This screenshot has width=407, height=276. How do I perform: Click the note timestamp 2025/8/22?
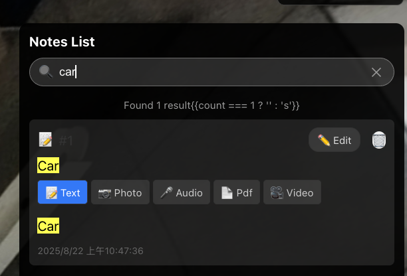coord(90,251)
